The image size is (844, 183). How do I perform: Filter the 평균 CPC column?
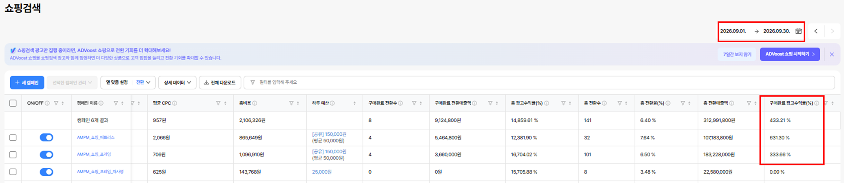pyautogui.click(x=218, y=103)
